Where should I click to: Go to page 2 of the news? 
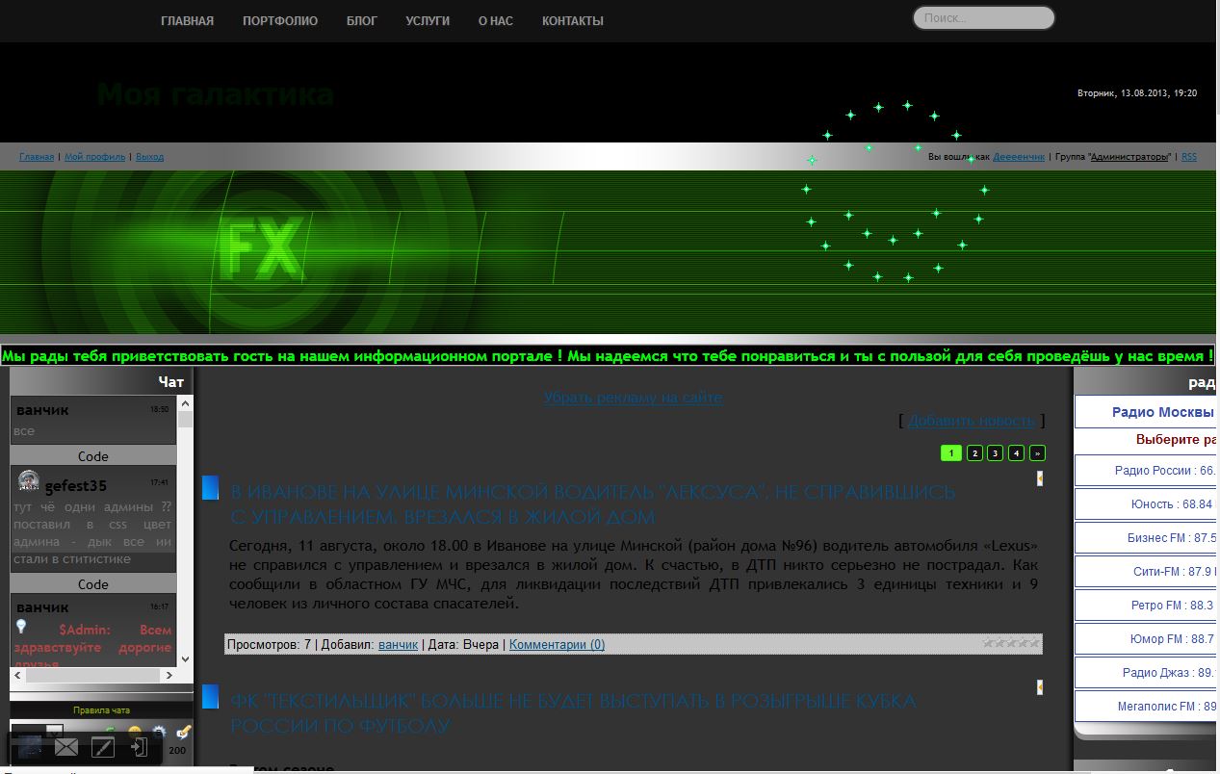pyautogui.click(x=974, y=453)
